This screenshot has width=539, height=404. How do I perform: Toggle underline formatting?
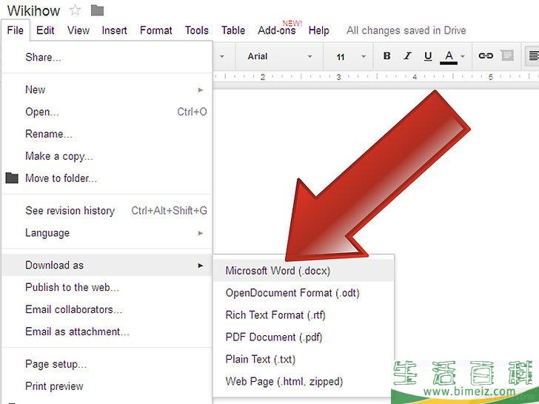coord(428,56)
